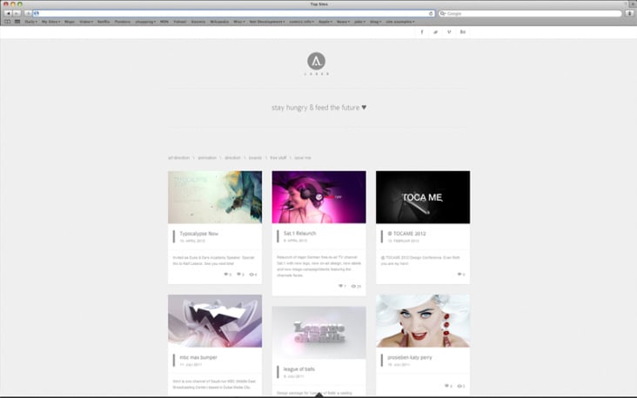The width and height of the screenshot is (637, 398).
Task: Open the Sat.1 Relaunch post title
Action: point(299,233)
